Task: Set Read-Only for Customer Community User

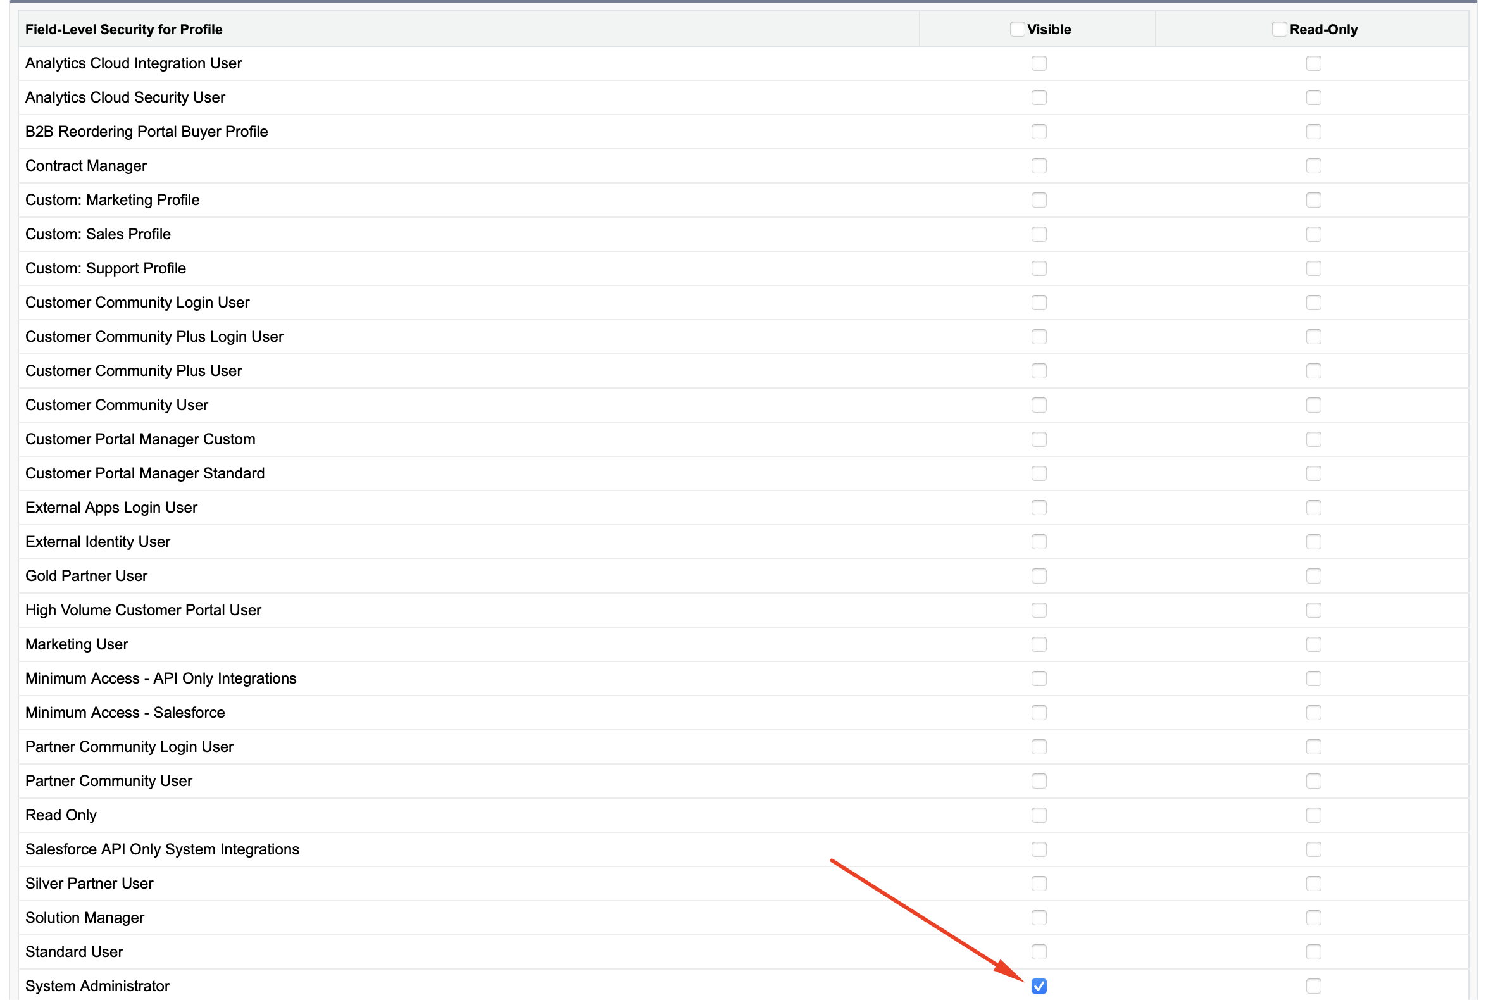Action: pos(1314,405)
